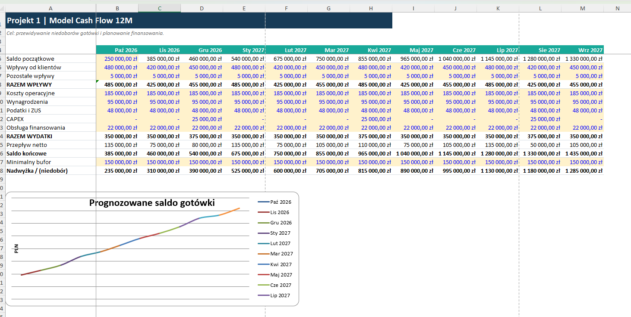Select surplus cell '600 000,00 zł' under Lut 2027

[287, 171]
